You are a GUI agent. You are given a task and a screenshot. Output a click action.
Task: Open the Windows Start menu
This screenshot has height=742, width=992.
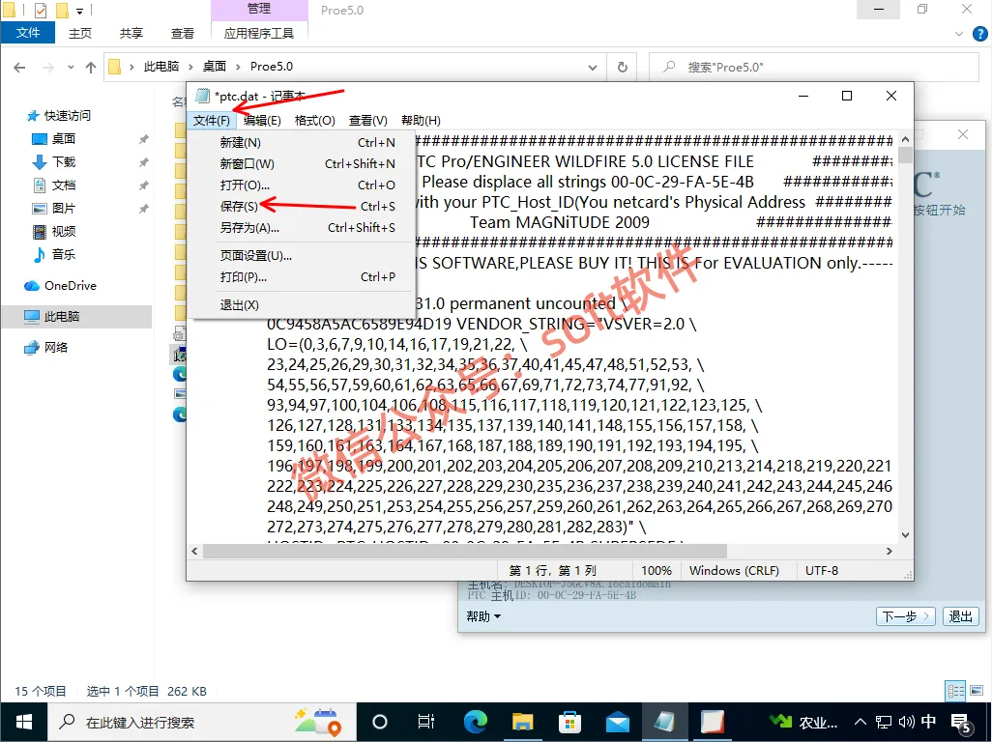pyautogui.click(x=23, y=722)
